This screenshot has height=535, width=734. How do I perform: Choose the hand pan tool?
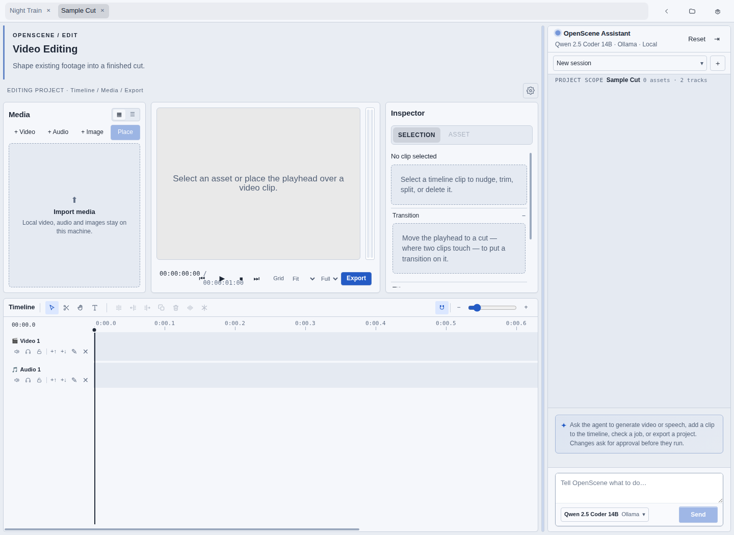tap(81, 308)
